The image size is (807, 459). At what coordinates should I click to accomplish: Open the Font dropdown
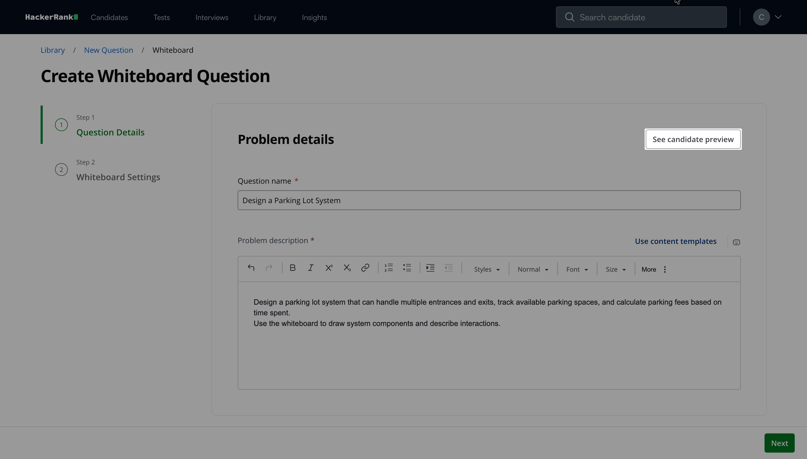(x=577, y=269)
